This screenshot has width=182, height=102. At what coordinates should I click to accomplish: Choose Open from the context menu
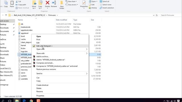[60, 36]
